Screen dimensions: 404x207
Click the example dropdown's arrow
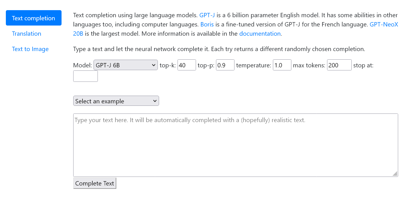[155, 101]
